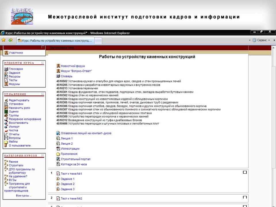This screenshot has height=207, width=276.
Task: Open Тест к теме №2
Action: click(71, 199)
